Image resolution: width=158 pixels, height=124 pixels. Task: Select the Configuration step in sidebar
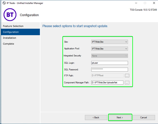tap(20, 32)
